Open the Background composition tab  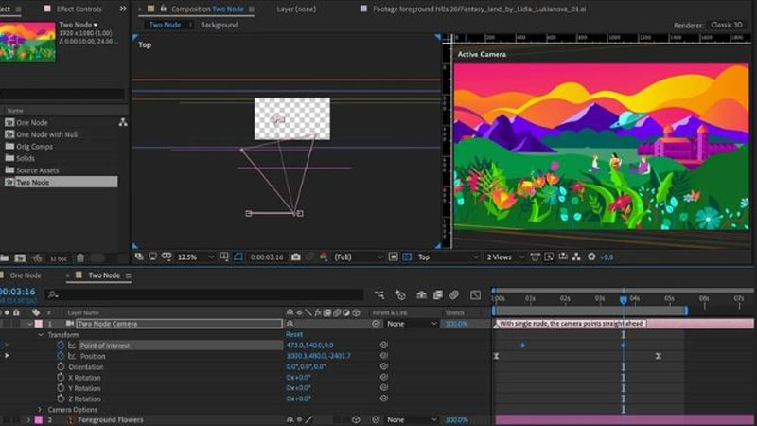[x=219, y=25]
